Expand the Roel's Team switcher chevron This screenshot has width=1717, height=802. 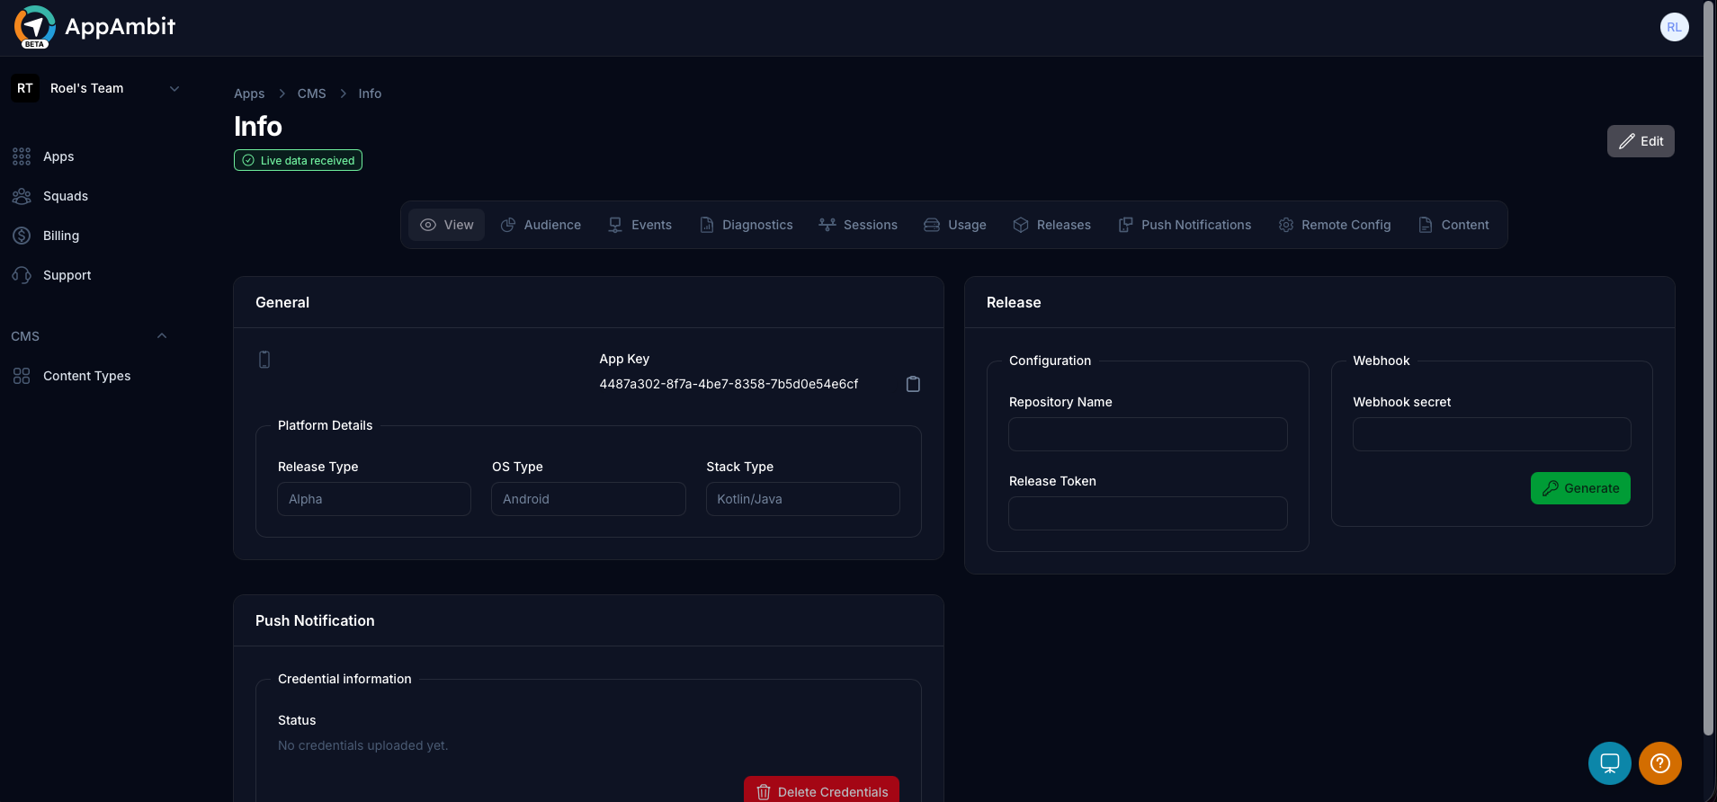click(174, 88)
